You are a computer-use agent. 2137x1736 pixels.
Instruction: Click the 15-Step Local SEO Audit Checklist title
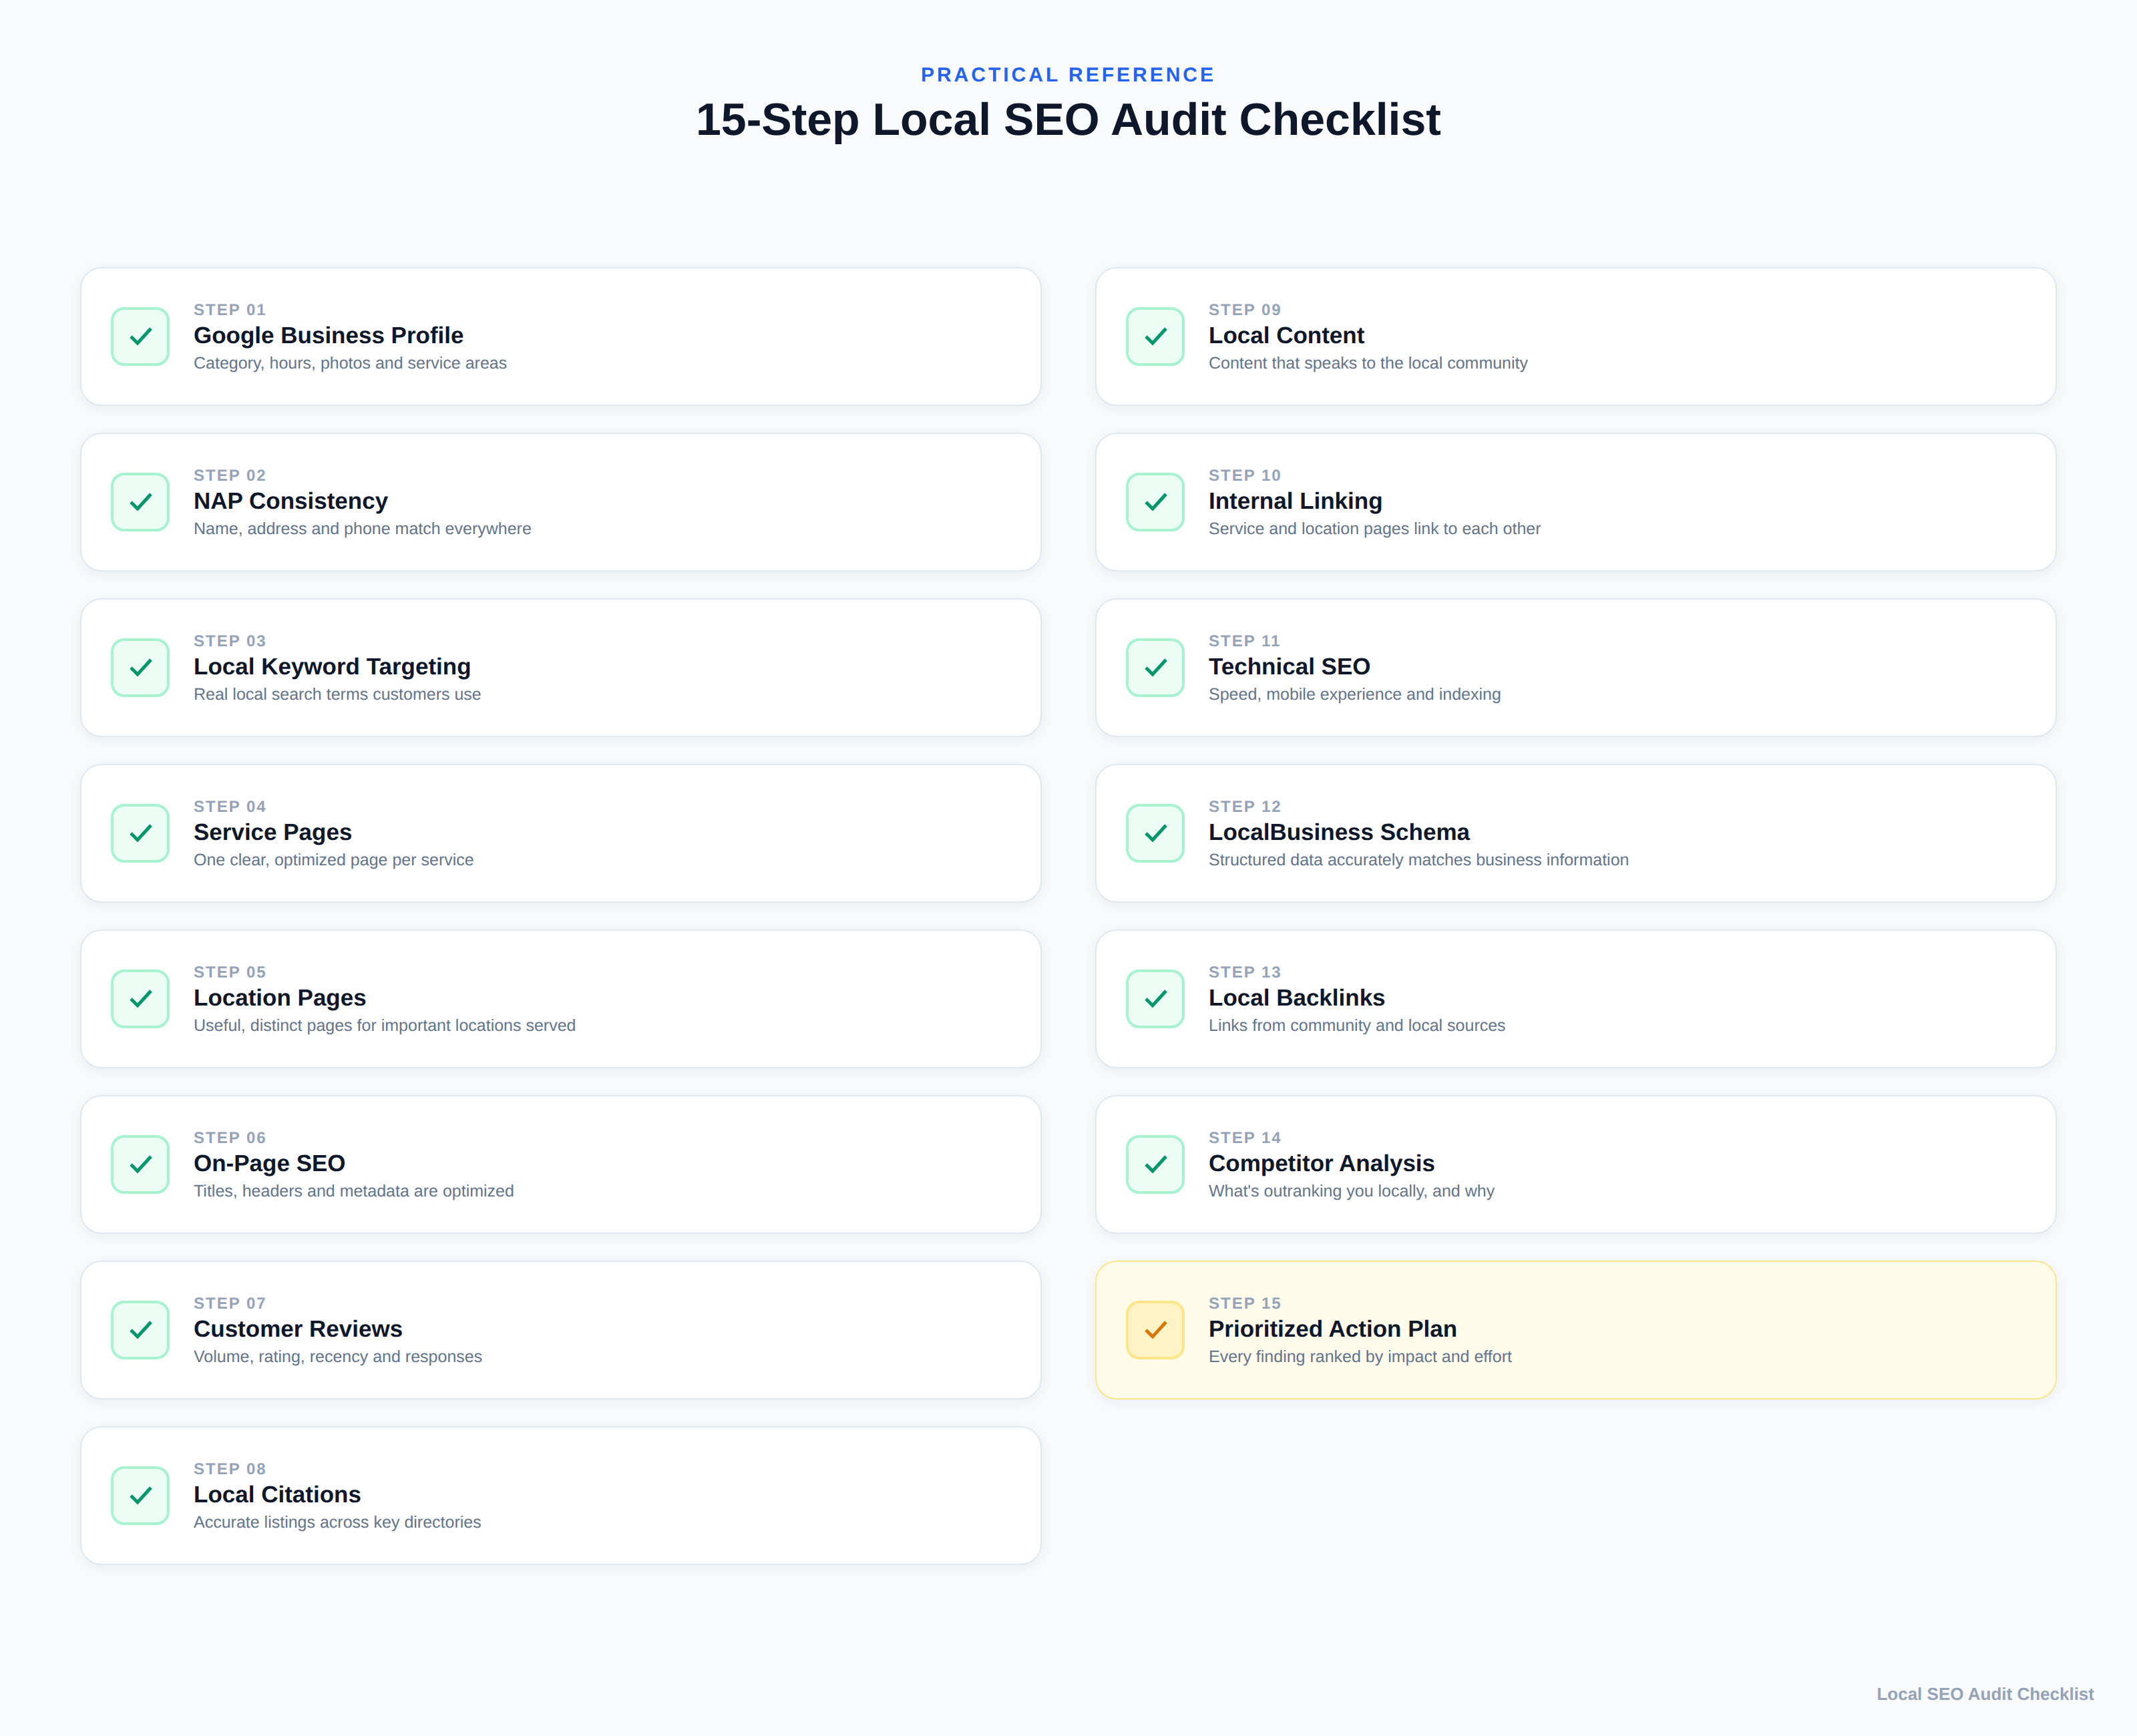coord(1068,120)
